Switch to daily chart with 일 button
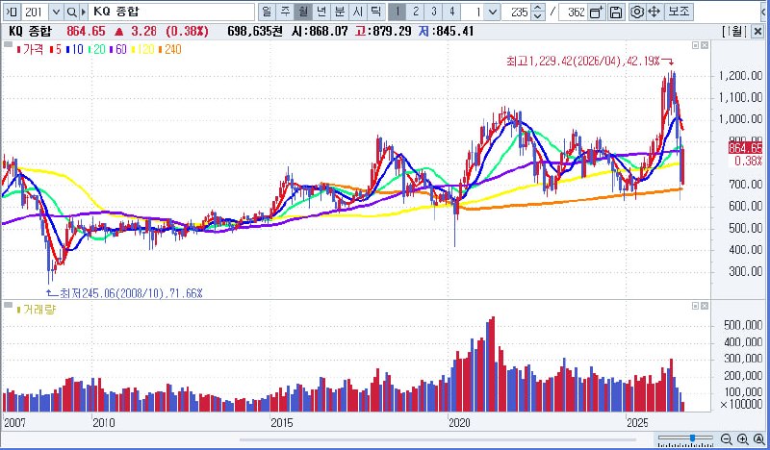The width and height of the screenshot is (770, 450). click(267, 12)
